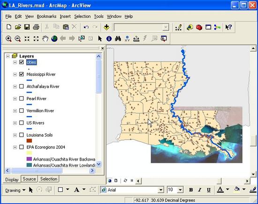Screen dimensions: 258x204
Task: Pause map drawing
Action: (x=132, y=181)
